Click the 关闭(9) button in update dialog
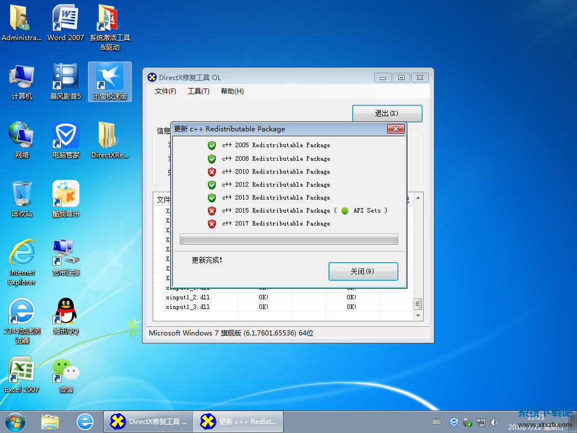The width and height of the screenshot is (577, 433). [x=363, y=271]
